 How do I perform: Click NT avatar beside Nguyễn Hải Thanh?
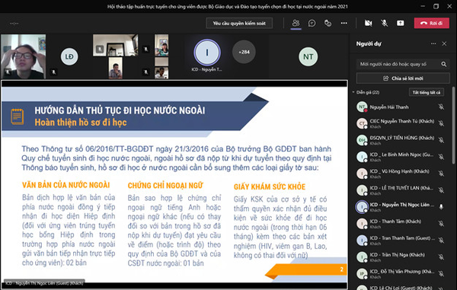(362, 107)
